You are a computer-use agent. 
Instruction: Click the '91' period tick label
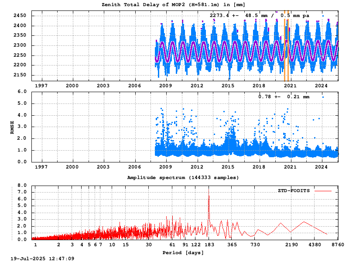click(x=185, y=245)
